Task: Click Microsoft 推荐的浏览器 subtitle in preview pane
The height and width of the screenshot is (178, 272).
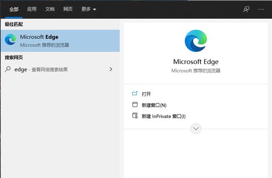Action: click(x=196, y=71)
